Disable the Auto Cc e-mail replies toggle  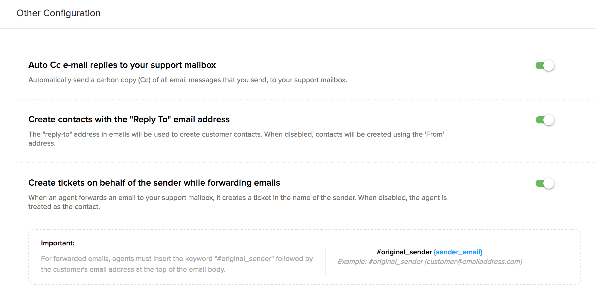coord(545,65)
